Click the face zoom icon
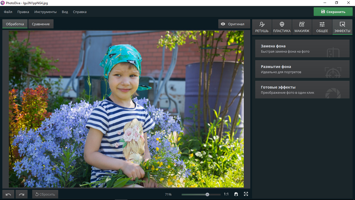This screenshot has width=355, height=200. pos(236,194)
